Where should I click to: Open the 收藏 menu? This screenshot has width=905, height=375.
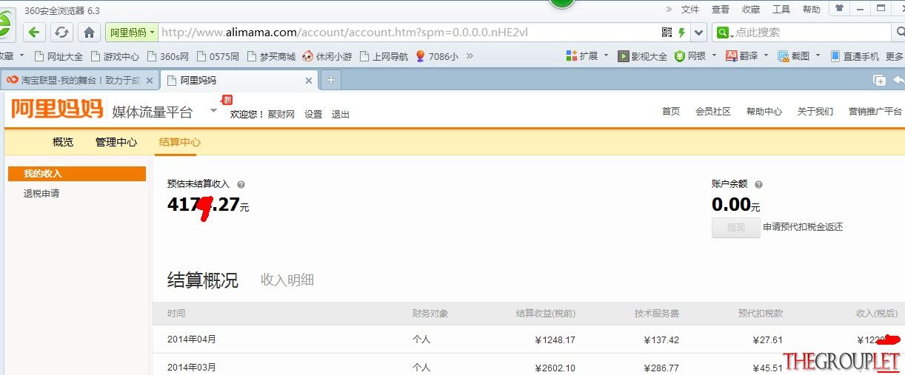point(751,10)
